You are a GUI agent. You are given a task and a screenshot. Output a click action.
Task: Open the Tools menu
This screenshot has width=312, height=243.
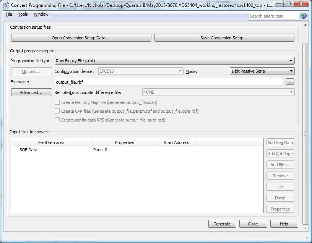(23, 14)
